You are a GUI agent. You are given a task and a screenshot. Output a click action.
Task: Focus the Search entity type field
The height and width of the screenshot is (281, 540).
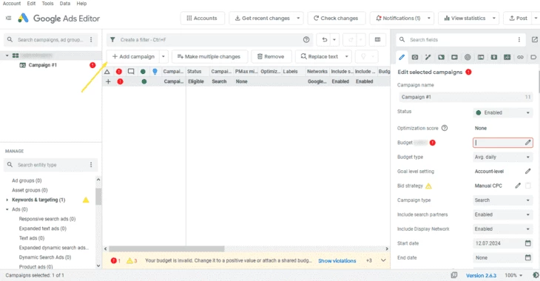[50, 165]
